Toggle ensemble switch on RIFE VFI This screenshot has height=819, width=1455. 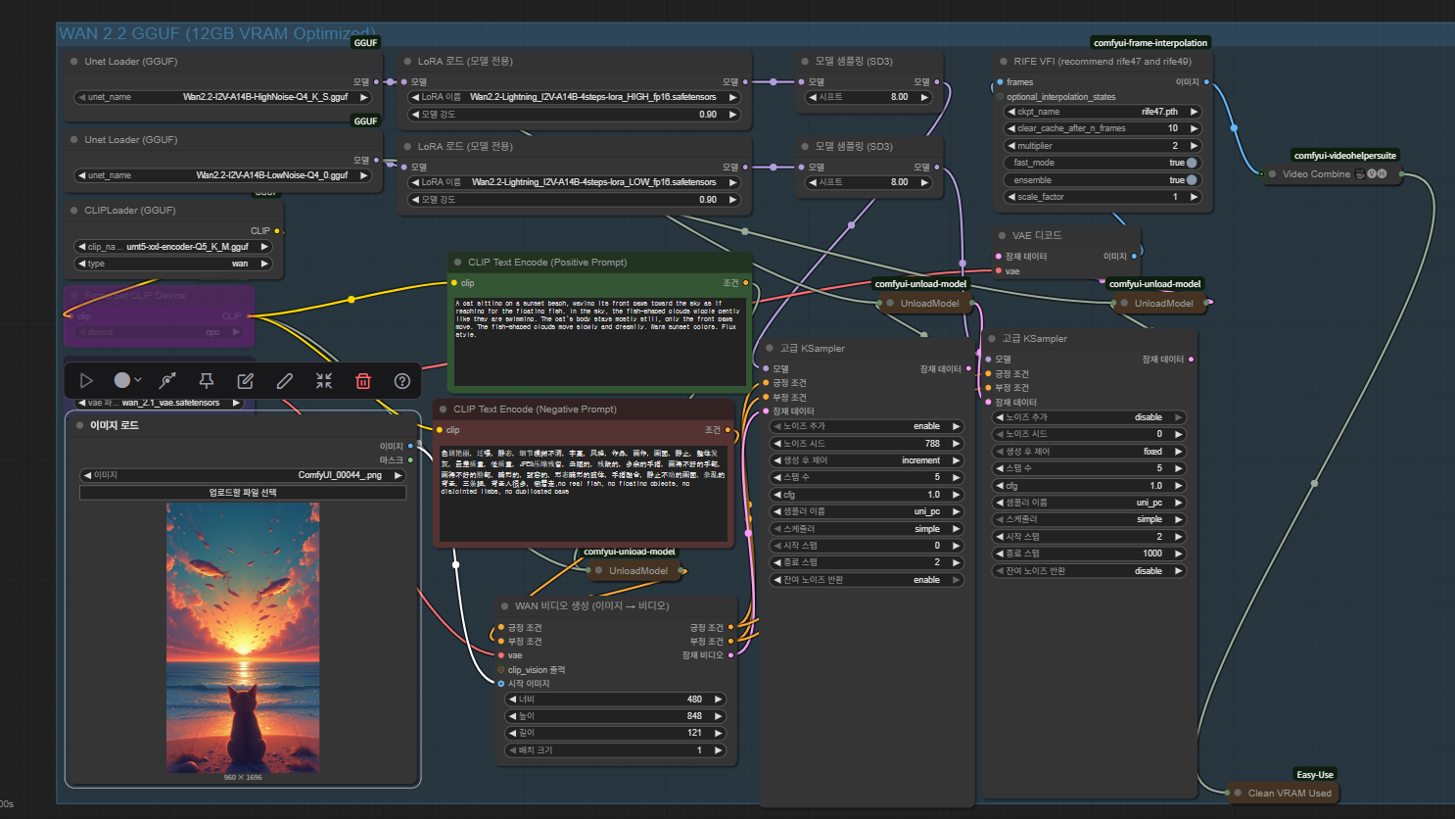tap(1191, 180)
